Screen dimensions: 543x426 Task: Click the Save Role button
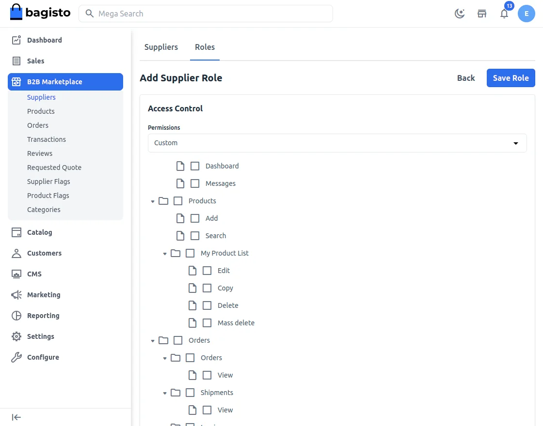(511, 77)
